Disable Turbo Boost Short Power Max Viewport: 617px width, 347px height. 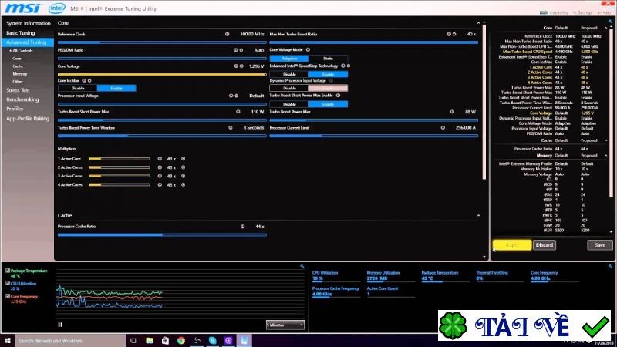click(x=289, y=104)
